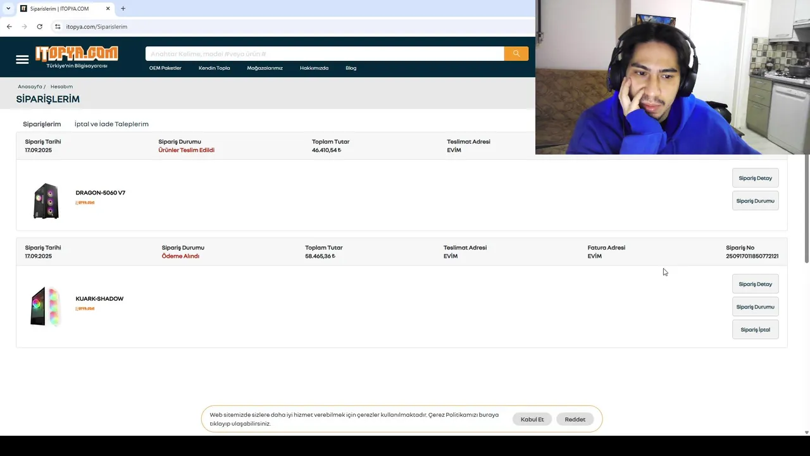Screen dimensions: 810x456
Task: Accept cookies with Kabul Et
Action: click(x=532, y=419)
